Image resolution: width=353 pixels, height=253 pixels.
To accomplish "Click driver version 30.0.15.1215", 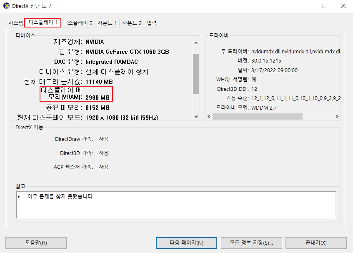I will (x=266, y=61).
